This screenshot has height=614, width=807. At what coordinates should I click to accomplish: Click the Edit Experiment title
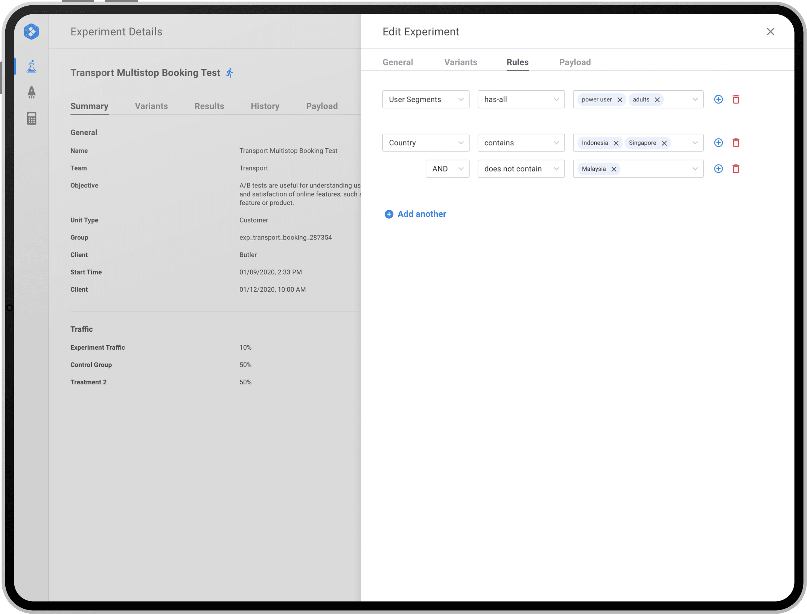tap(421, 32)
